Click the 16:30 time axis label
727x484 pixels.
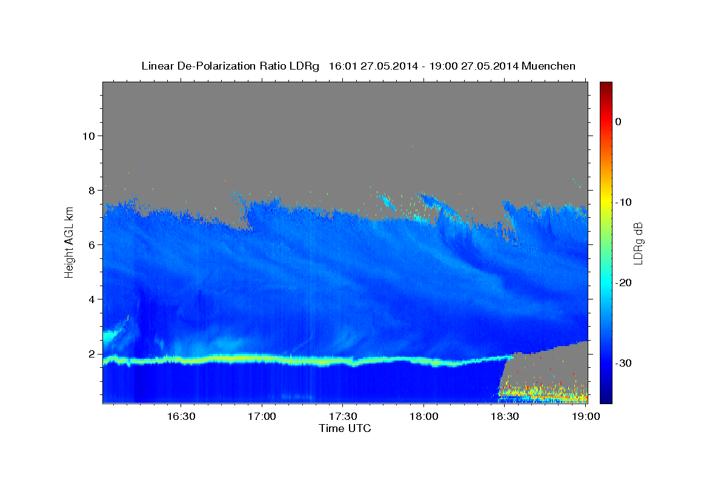(181, 416)
